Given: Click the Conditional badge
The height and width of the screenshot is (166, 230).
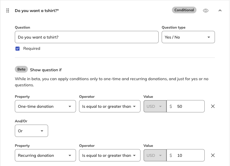Looking at the screenshot, I should tap(184, 10).
